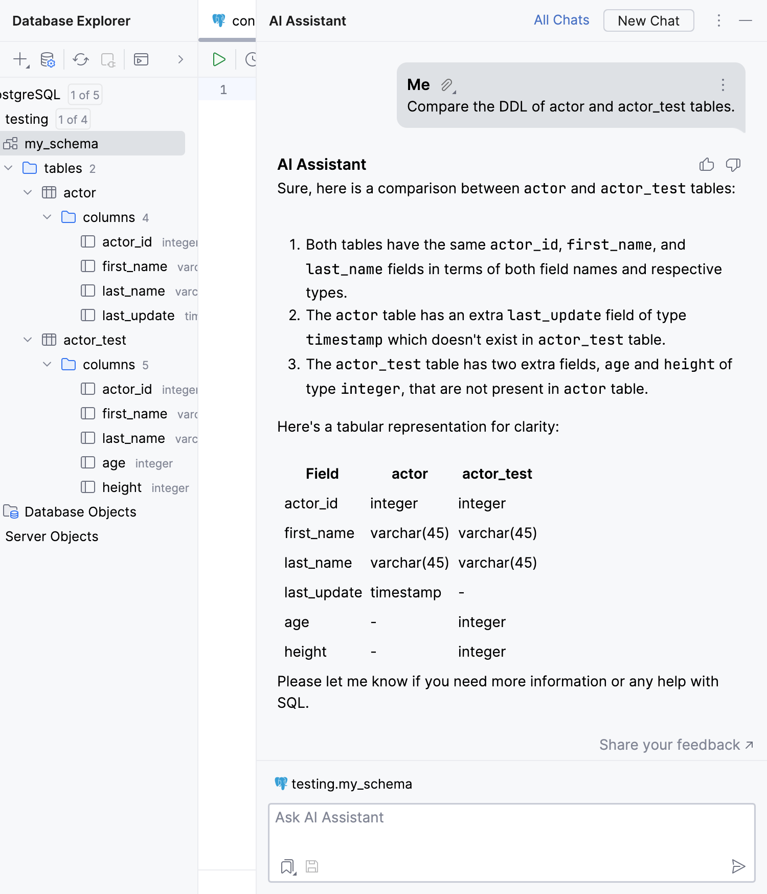The width and height of the screenshot is (767, 894).
Task: Open AI Assistant options kebab menu
Action: click(718, 20)
